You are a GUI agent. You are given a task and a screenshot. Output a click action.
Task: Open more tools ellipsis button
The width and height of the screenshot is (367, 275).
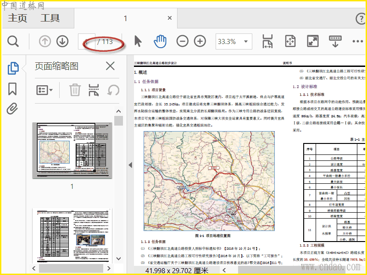point(358,41)
